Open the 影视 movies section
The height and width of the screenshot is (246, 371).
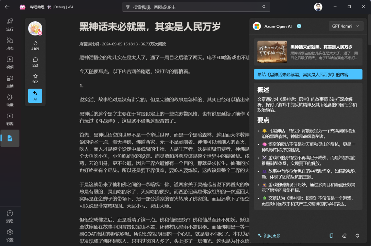[10, 119]
